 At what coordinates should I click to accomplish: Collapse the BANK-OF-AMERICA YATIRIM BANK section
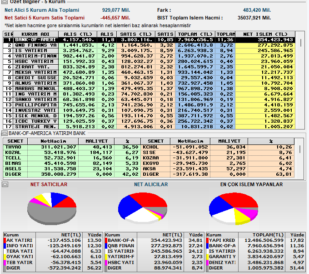pos(5,133)
